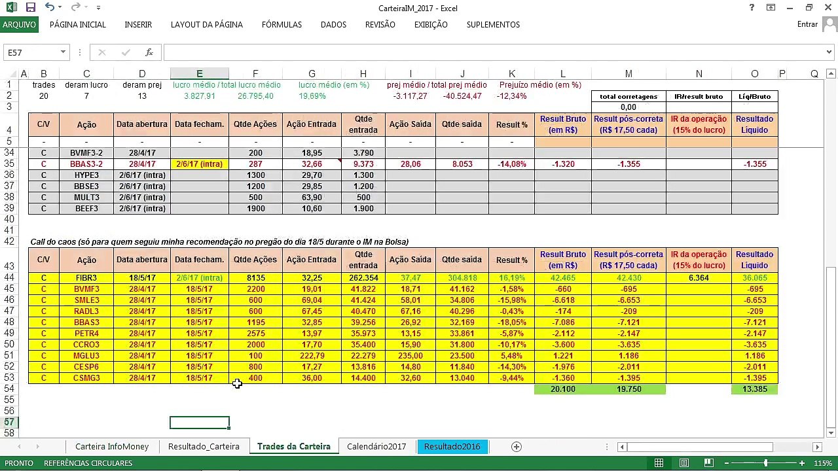Open the EXIBIÇÃO ribbon tab

pos(431,25)
